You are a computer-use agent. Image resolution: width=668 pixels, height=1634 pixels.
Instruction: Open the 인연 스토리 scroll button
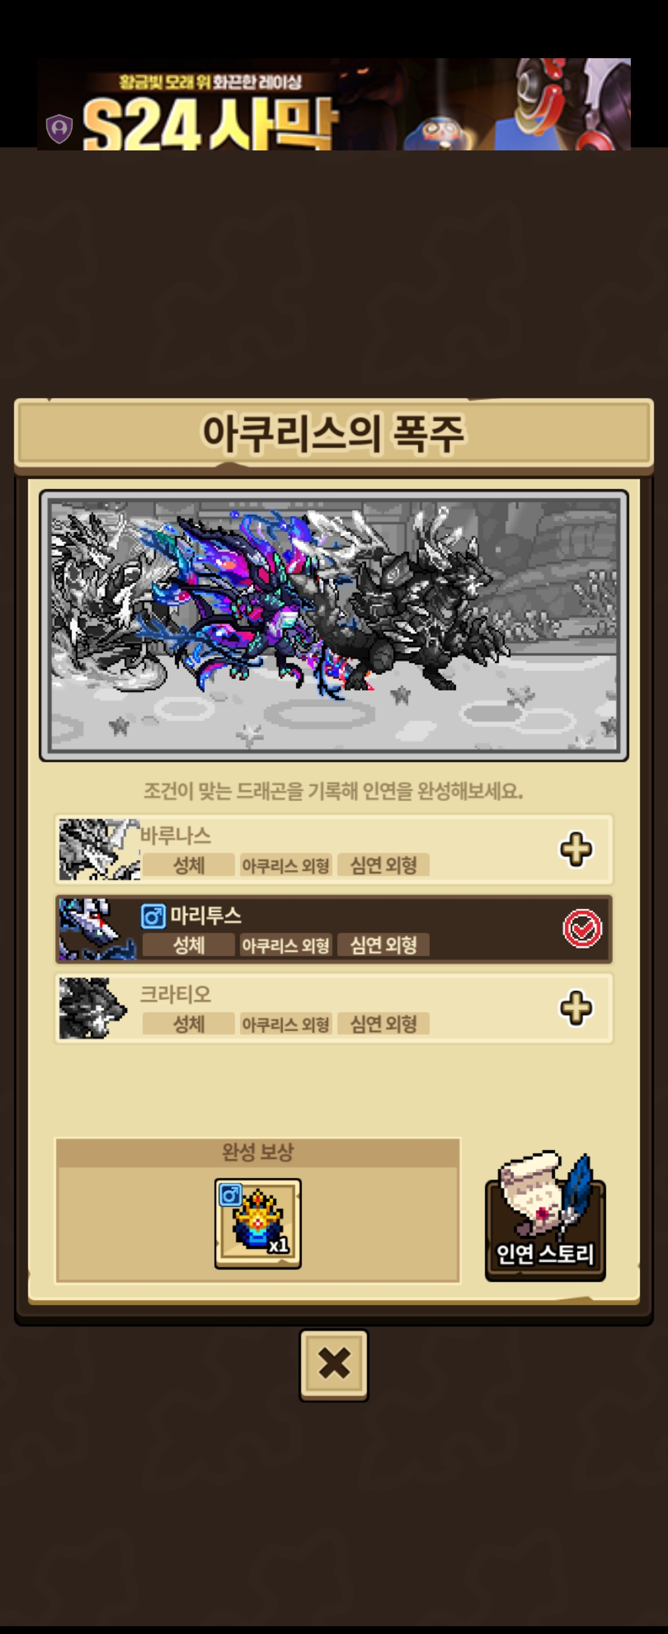pos(545,1217)
